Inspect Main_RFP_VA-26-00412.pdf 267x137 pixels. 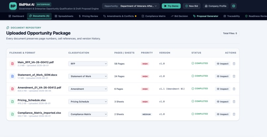223,64
